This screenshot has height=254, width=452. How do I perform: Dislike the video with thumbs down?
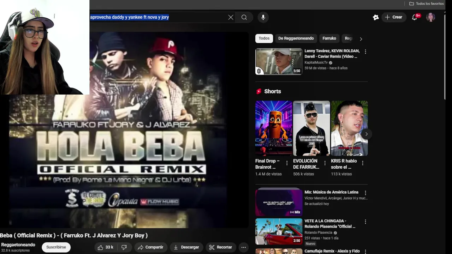point(124,247)
